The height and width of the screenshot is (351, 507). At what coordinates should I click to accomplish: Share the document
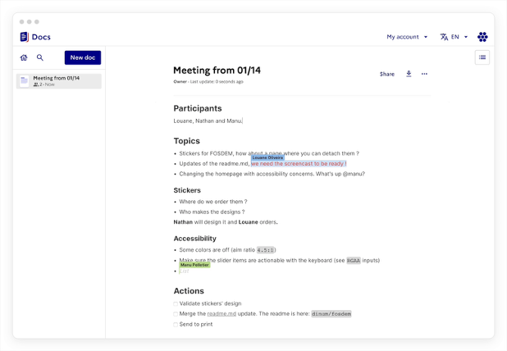[387, 74]
